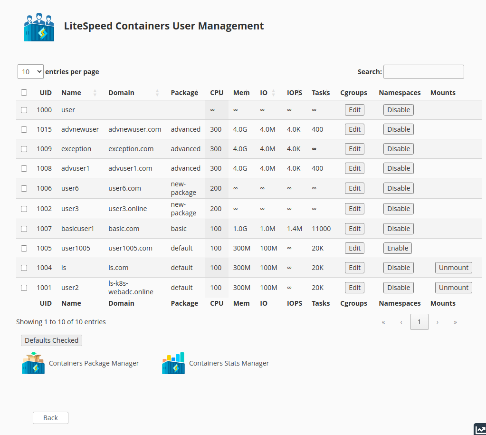
Task: Click inside the Search field
Action: click(423, 71)
